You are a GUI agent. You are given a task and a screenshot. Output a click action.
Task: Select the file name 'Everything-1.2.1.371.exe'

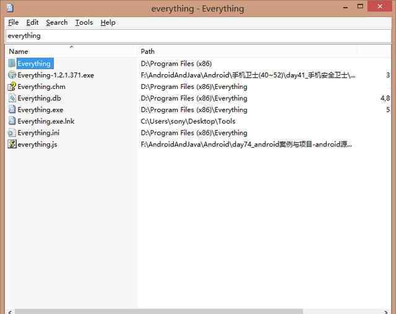pos(56,75)
